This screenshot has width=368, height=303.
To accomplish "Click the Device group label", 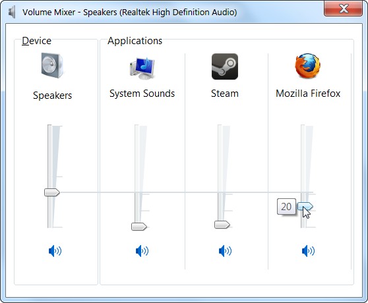I will [36, 41].
